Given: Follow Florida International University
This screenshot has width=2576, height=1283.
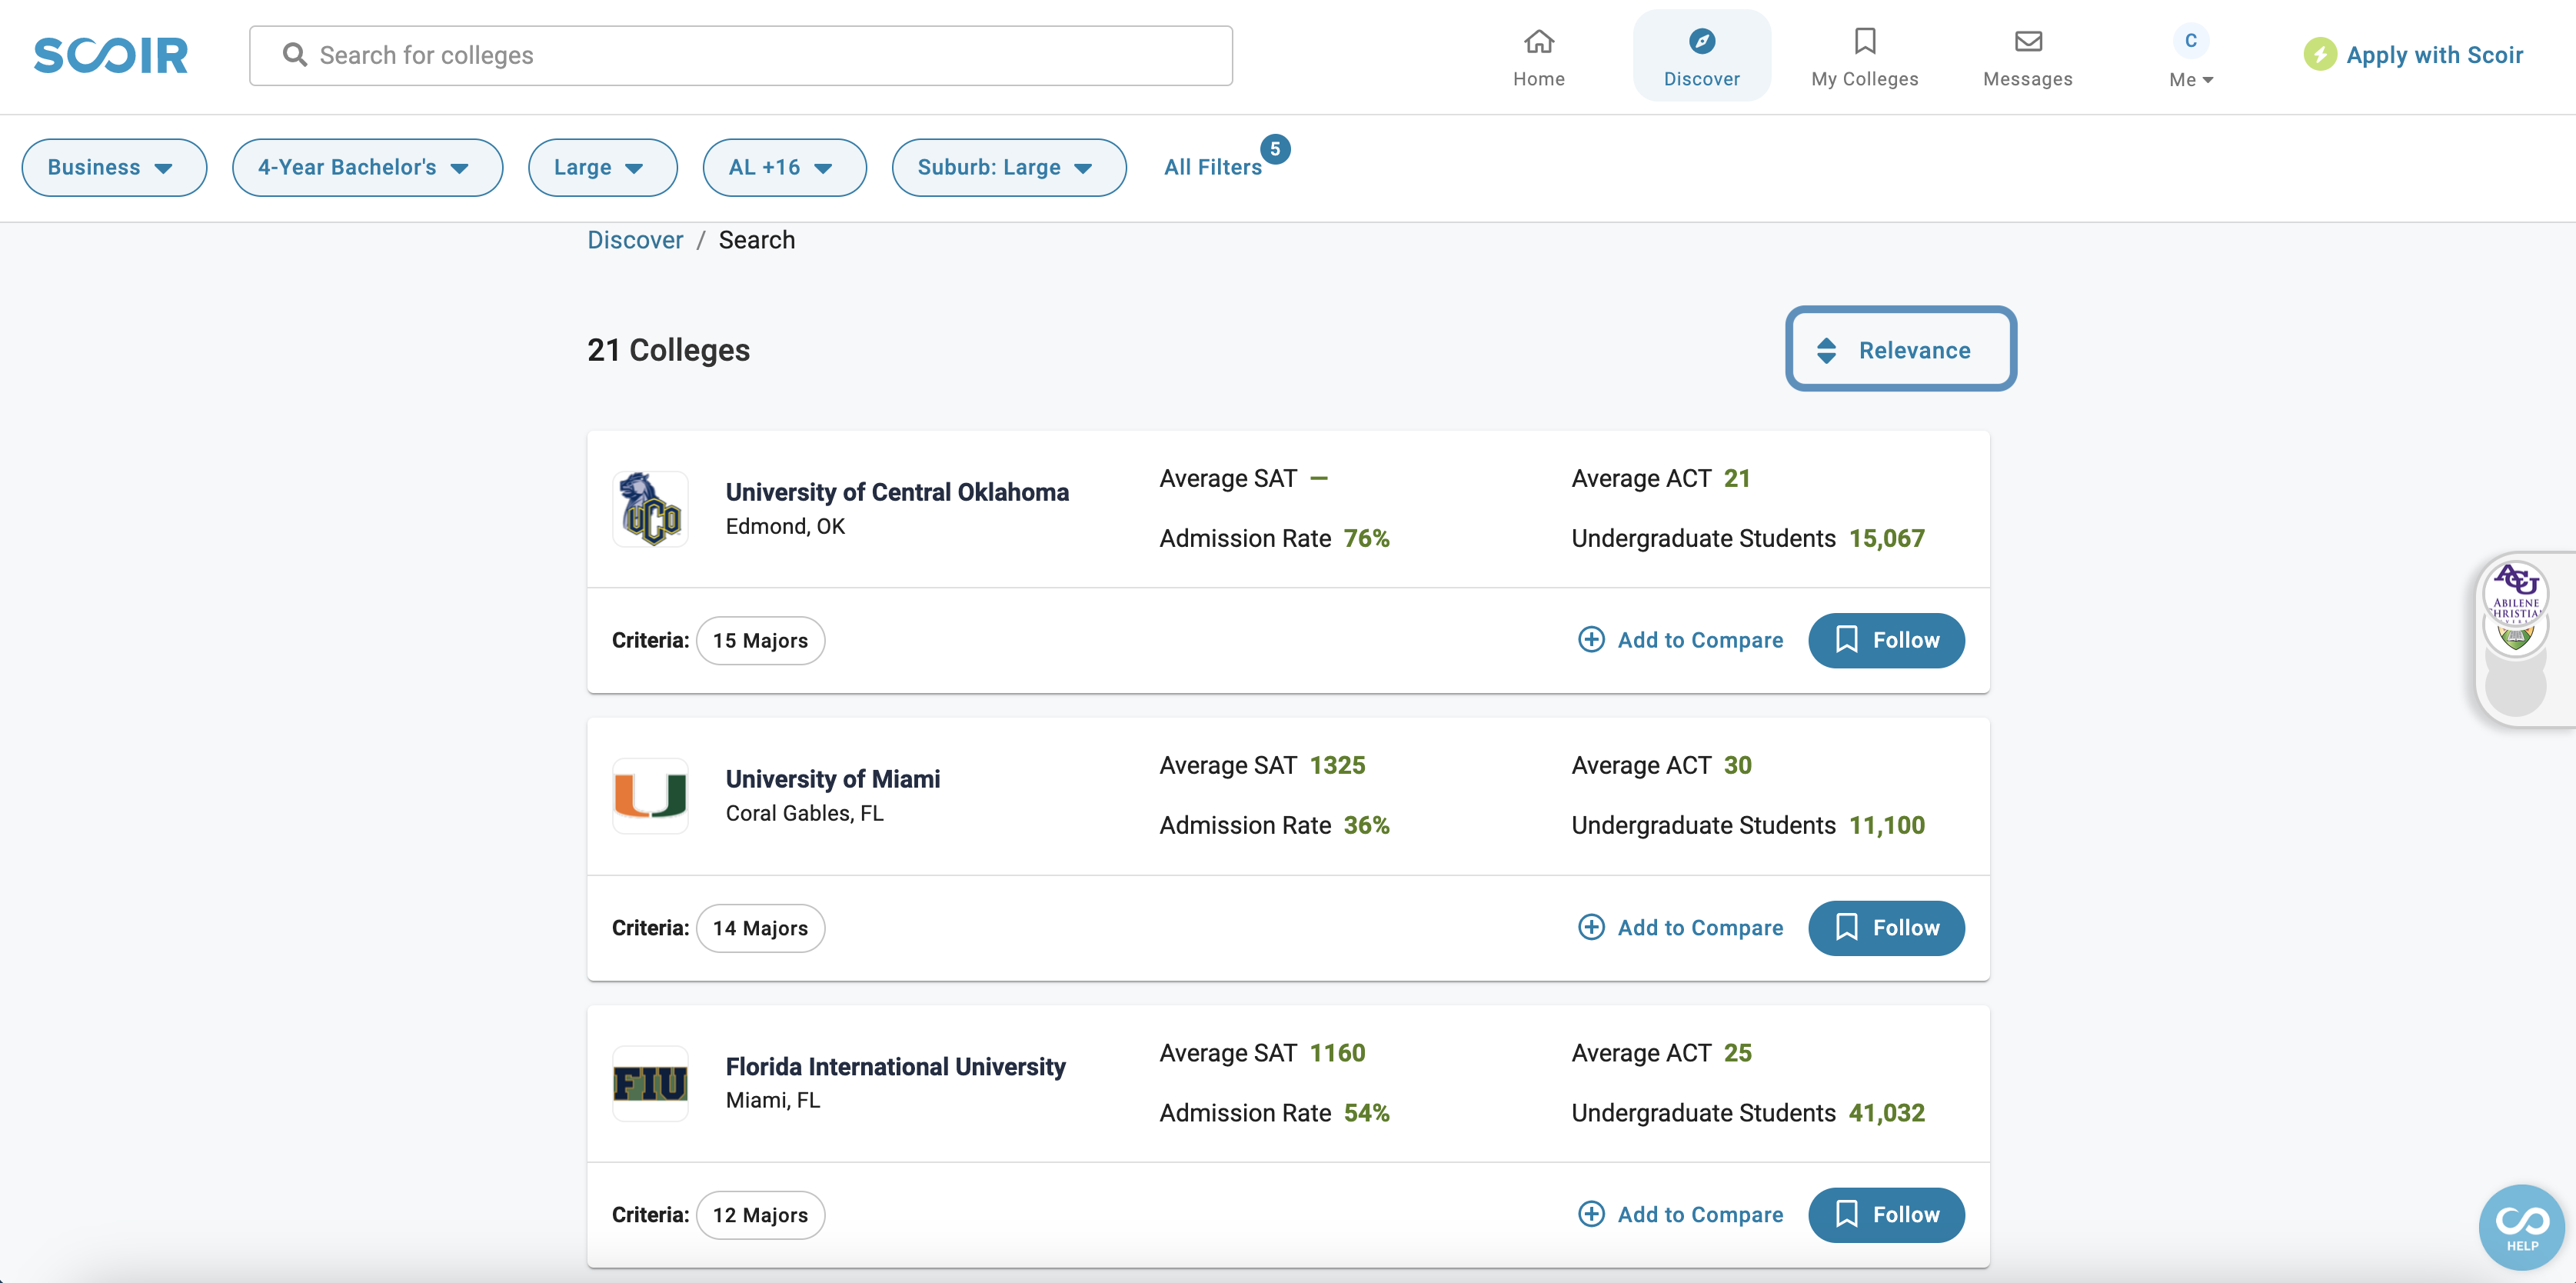Looking at the screenshot, I should 1886,1215.
